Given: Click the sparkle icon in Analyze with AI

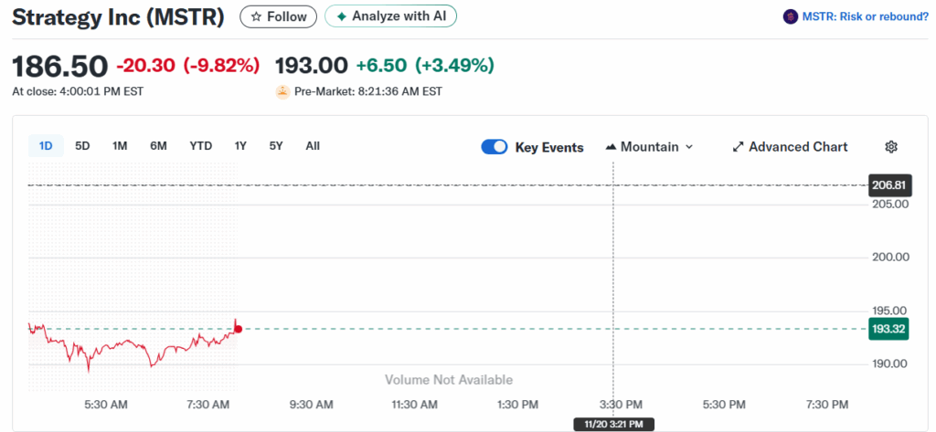Looking at the screenshot, I should (342, 16).
